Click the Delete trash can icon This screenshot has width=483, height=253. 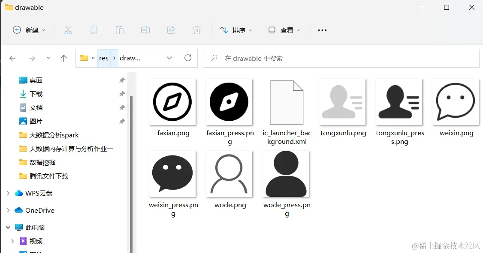pos(197,30)
